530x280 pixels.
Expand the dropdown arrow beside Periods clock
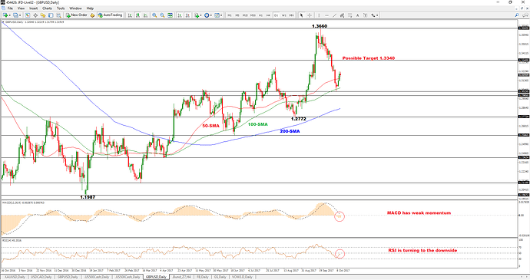(x=211, y=15)
